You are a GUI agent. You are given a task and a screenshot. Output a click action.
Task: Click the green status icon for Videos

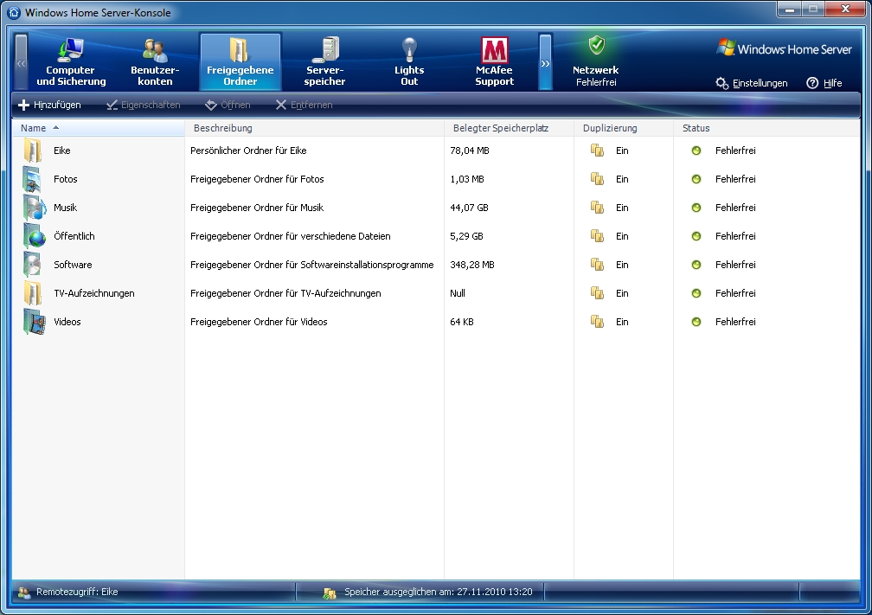(696, 322)
